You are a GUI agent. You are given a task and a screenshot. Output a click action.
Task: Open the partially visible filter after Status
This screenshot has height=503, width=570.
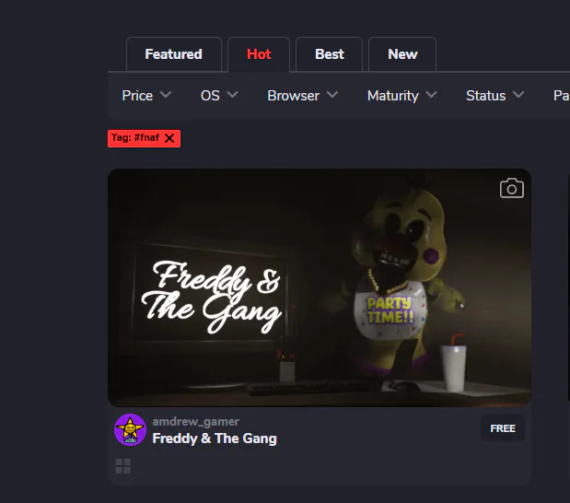[562, 96]
